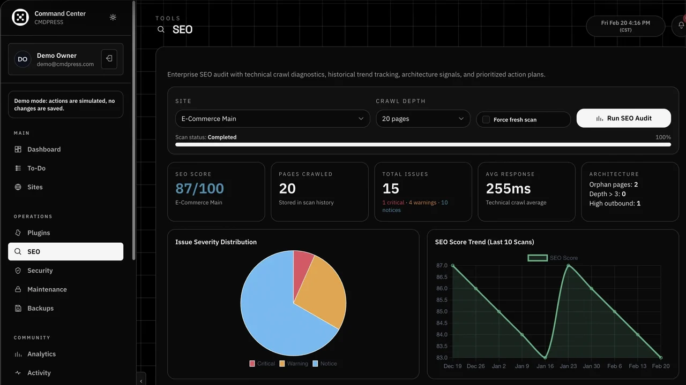The image size is (686, 385).
Task: Toggle Critical series in pie legend
Action: (x=262, y=364)
